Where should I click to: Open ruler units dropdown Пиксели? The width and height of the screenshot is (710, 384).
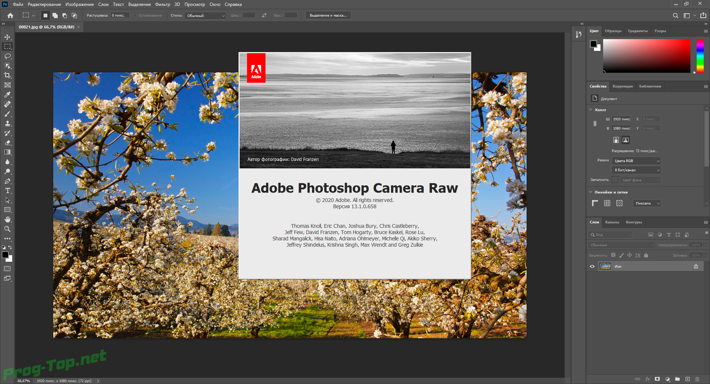(x=647, y=203)
